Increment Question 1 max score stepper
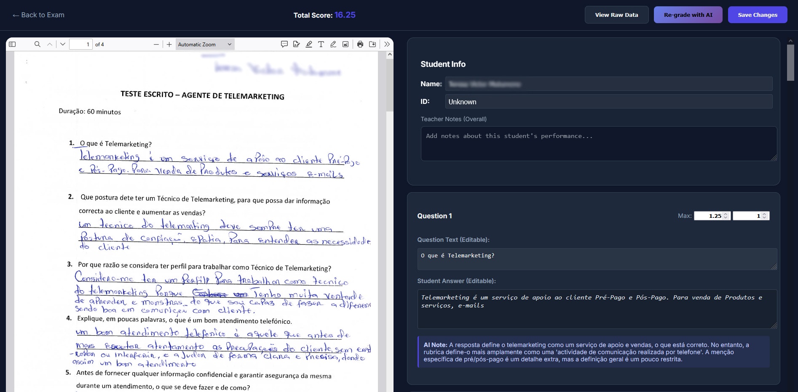This screenshot has width=798, height=392. pyautogui.click(x=726, y=214)
